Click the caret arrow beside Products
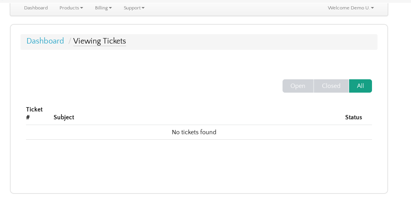This screenshot has width=411, height=199. pos(82,8)
